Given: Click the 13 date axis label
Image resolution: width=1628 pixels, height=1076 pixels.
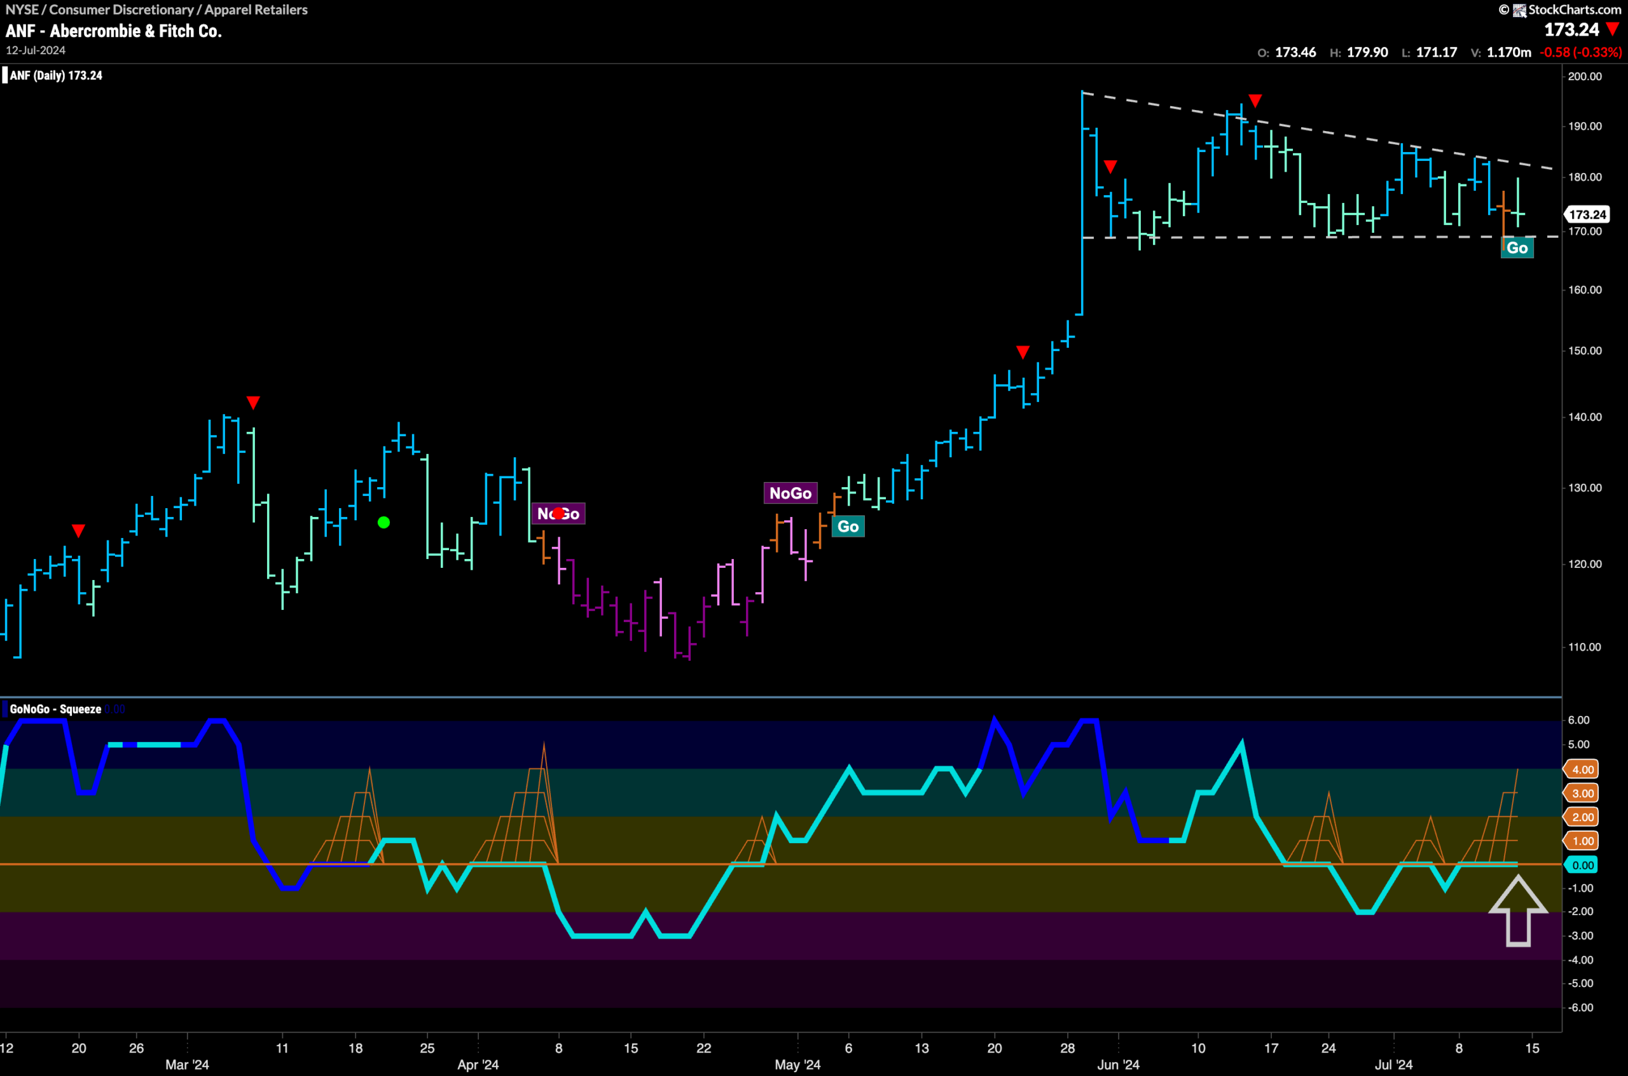Looking at the screenshot, I should pyautogui.click(x=922, y=1048).
